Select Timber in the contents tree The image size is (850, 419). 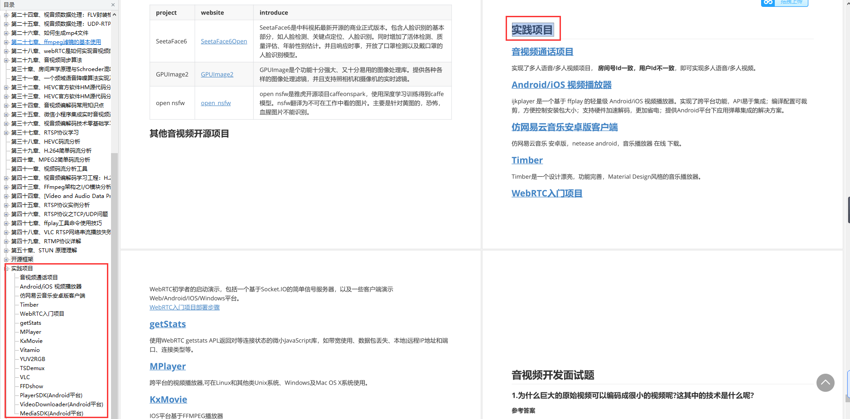pyautogui.click(x=29, y=304)
